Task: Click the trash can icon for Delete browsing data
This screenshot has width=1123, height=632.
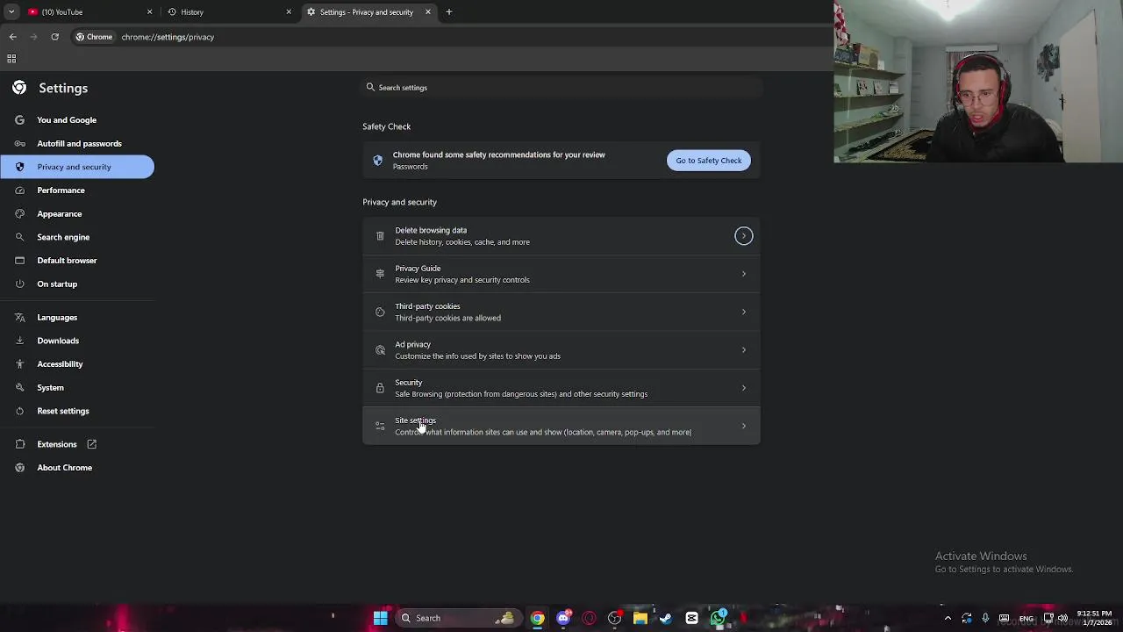Action: 380,236
